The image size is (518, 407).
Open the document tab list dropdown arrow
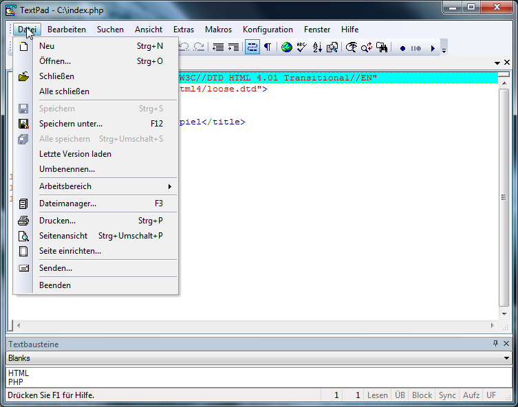pyautogui.click(x=497, y=63)
